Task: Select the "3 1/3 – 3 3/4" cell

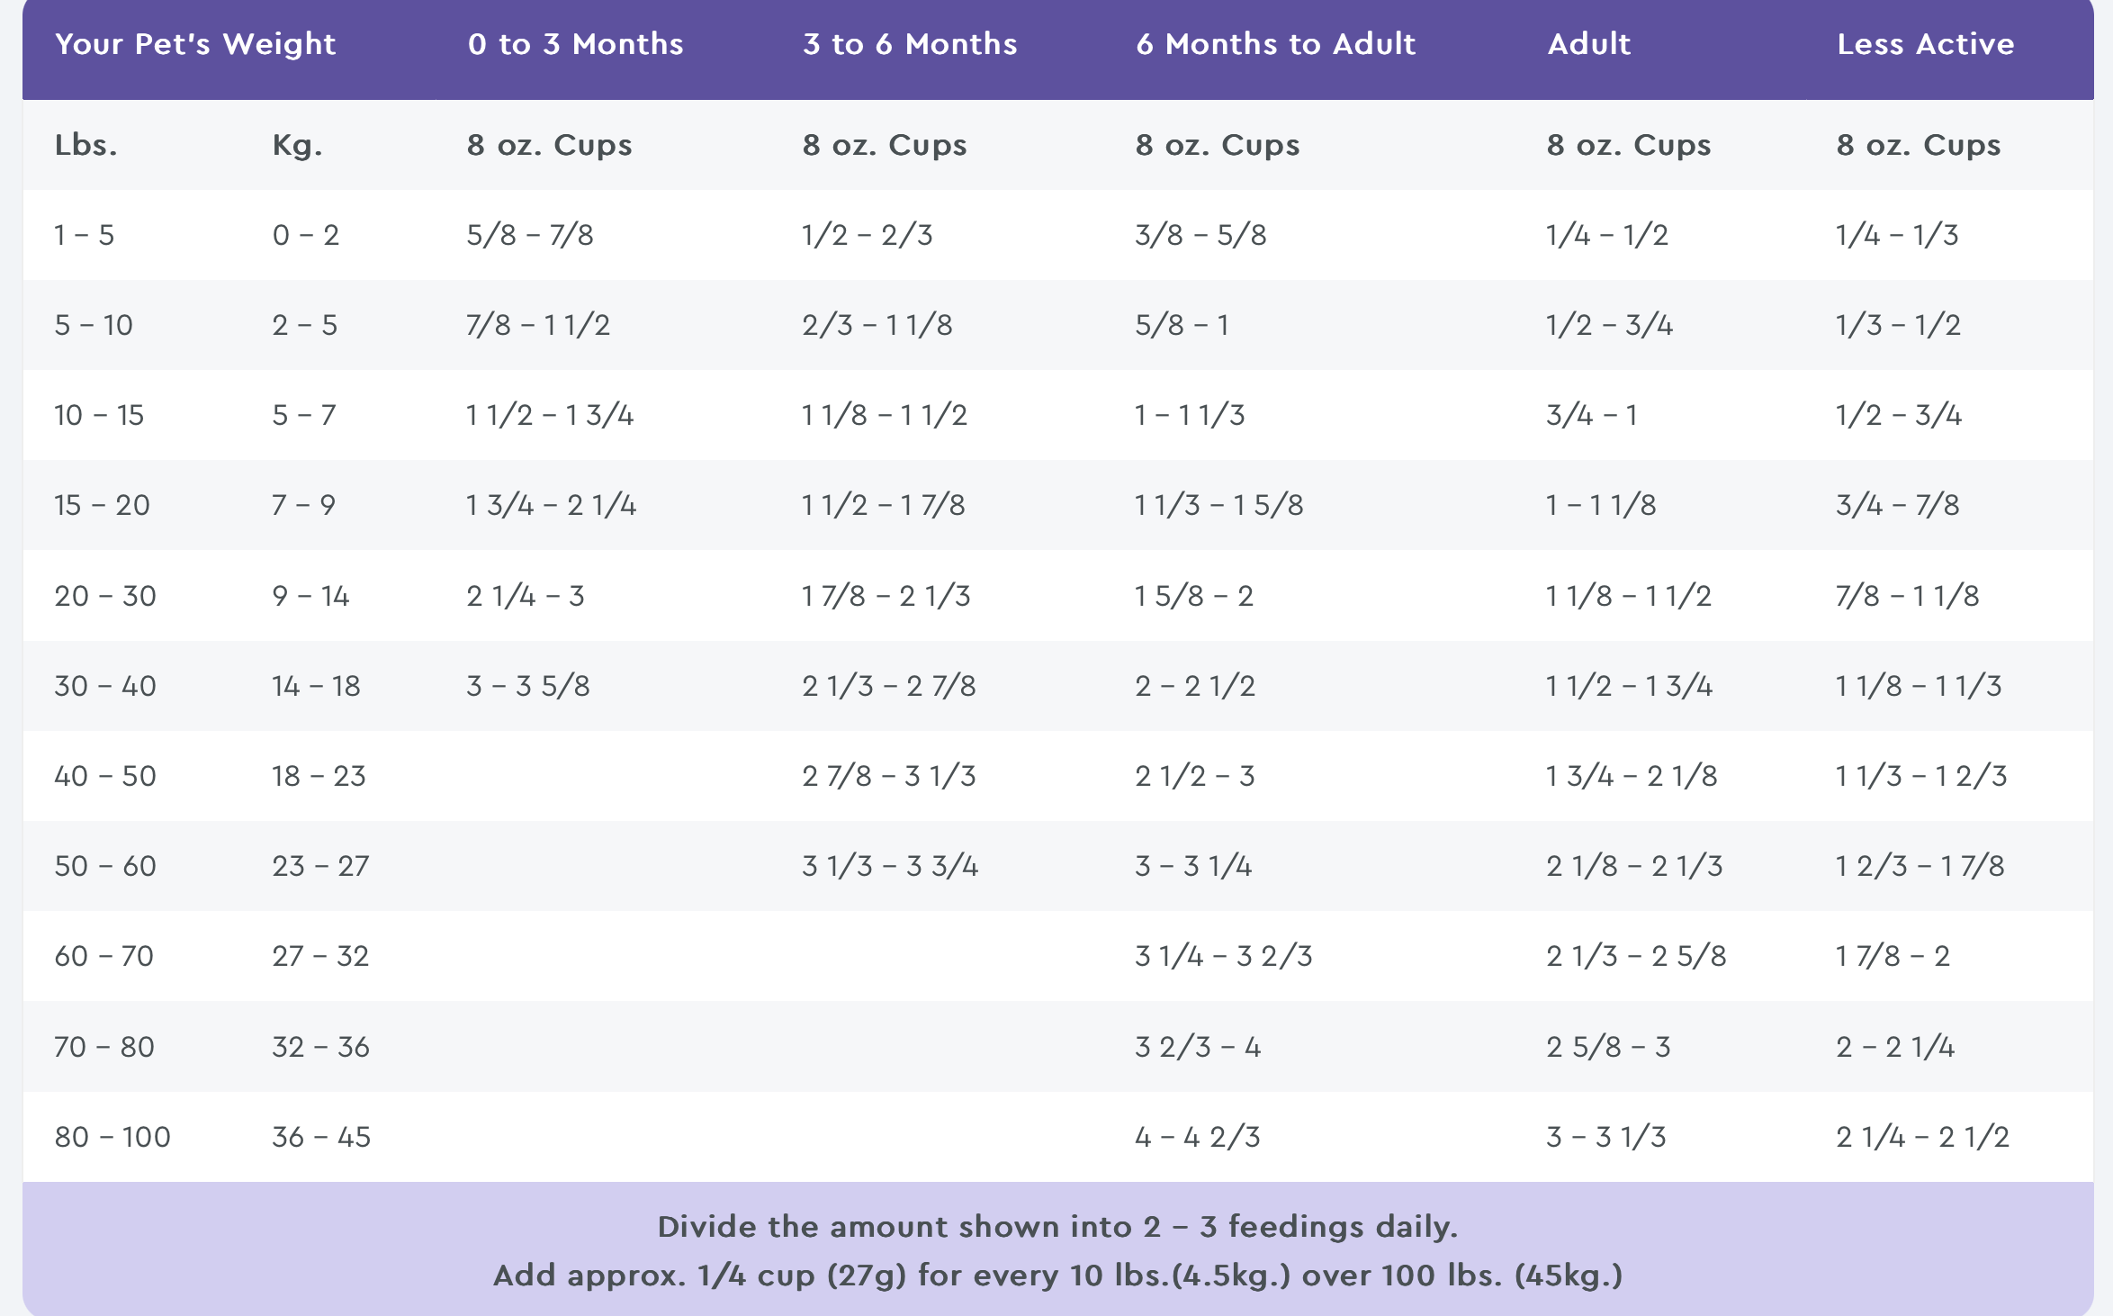Action: point(890,866)
